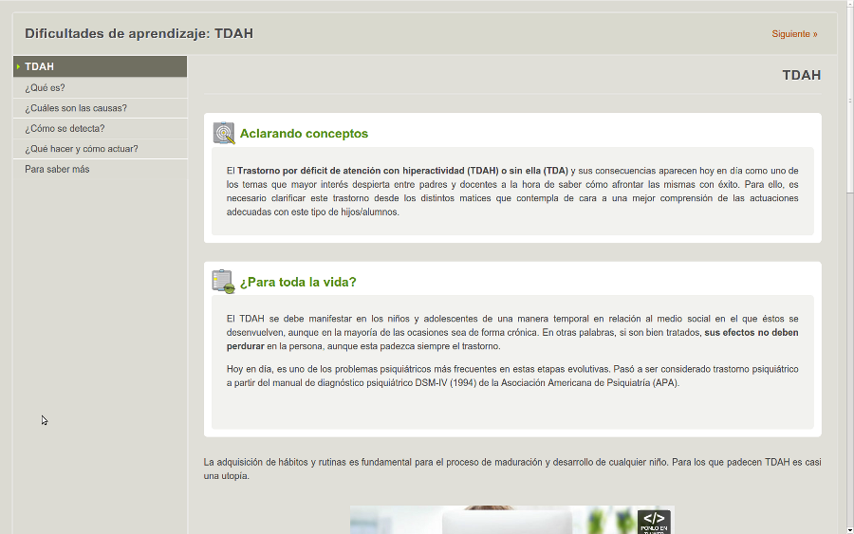Viewport: 854px width, 534px height.
Task: Select ¿Qué hacer y cómo actuar? menu entry
Action: pos(82,149)
